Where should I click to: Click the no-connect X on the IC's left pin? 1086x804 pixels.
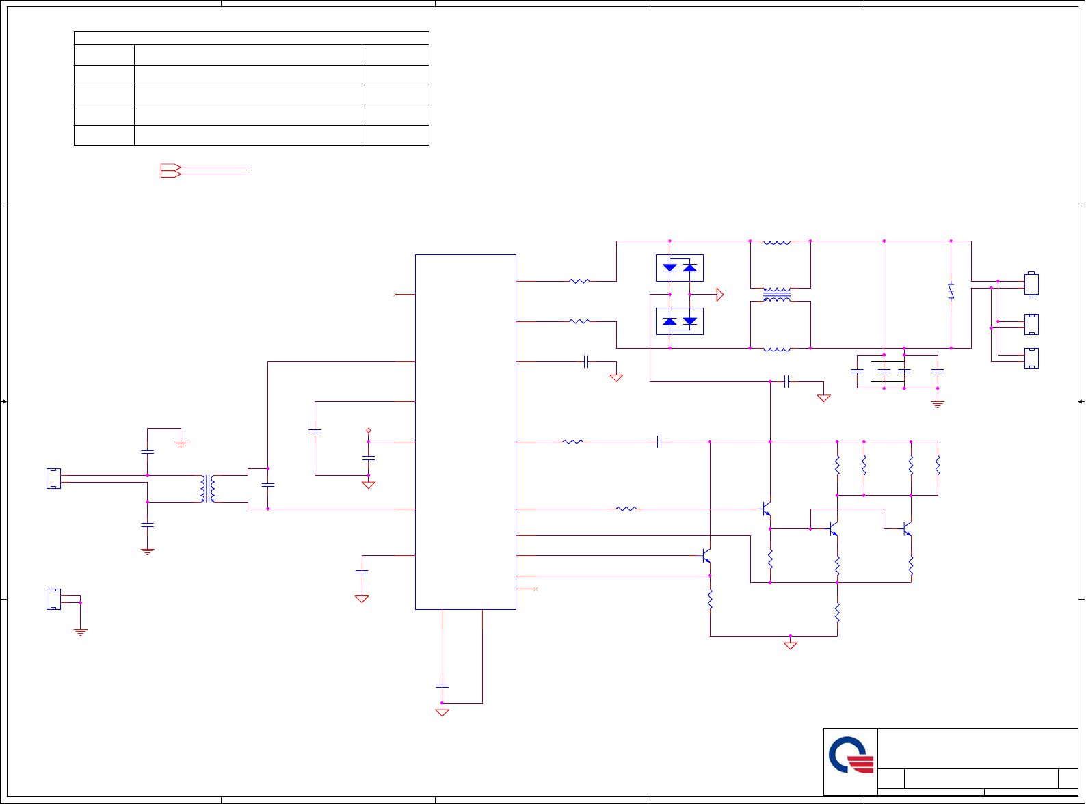pyautogui.click(x=395, y=295)
